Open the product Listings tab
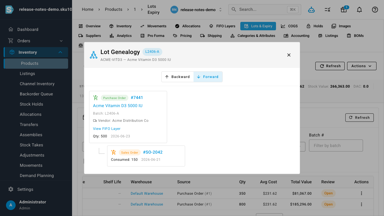 (328, 36)
